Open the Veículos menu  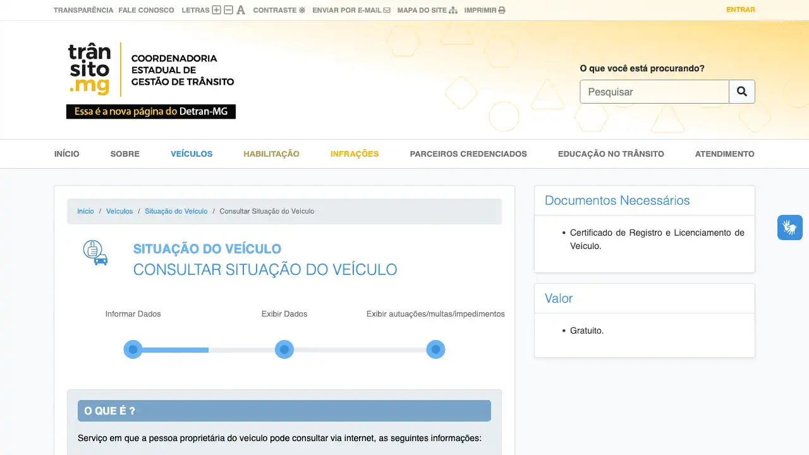tap(192, 154)
